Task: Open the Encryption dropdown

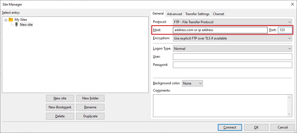Action: 232,38
